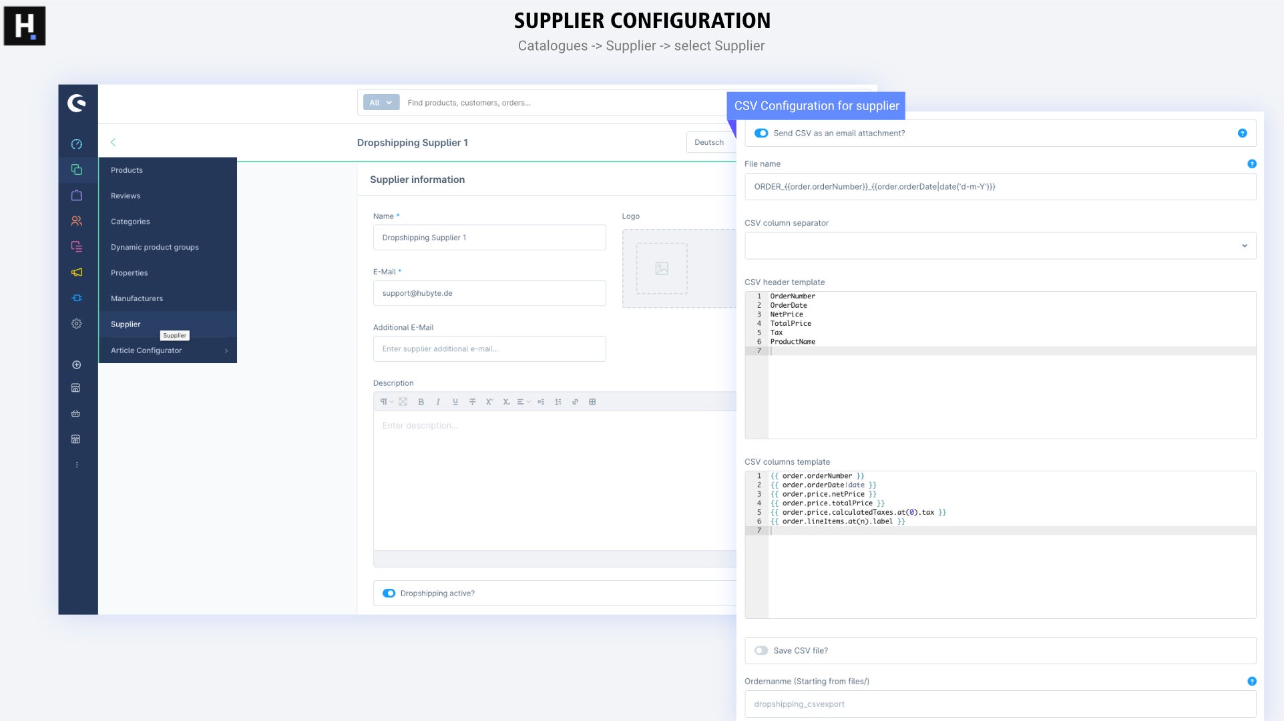Click the bold formatting icon
Viewport: 1284px width, 721px height.
click(x=421, y=402)
